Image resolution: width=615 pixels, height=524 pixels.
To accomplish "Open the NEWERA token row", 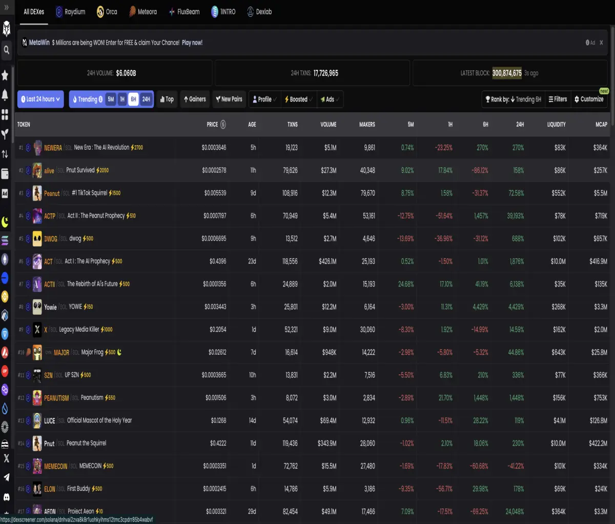I will coord(313,148).
